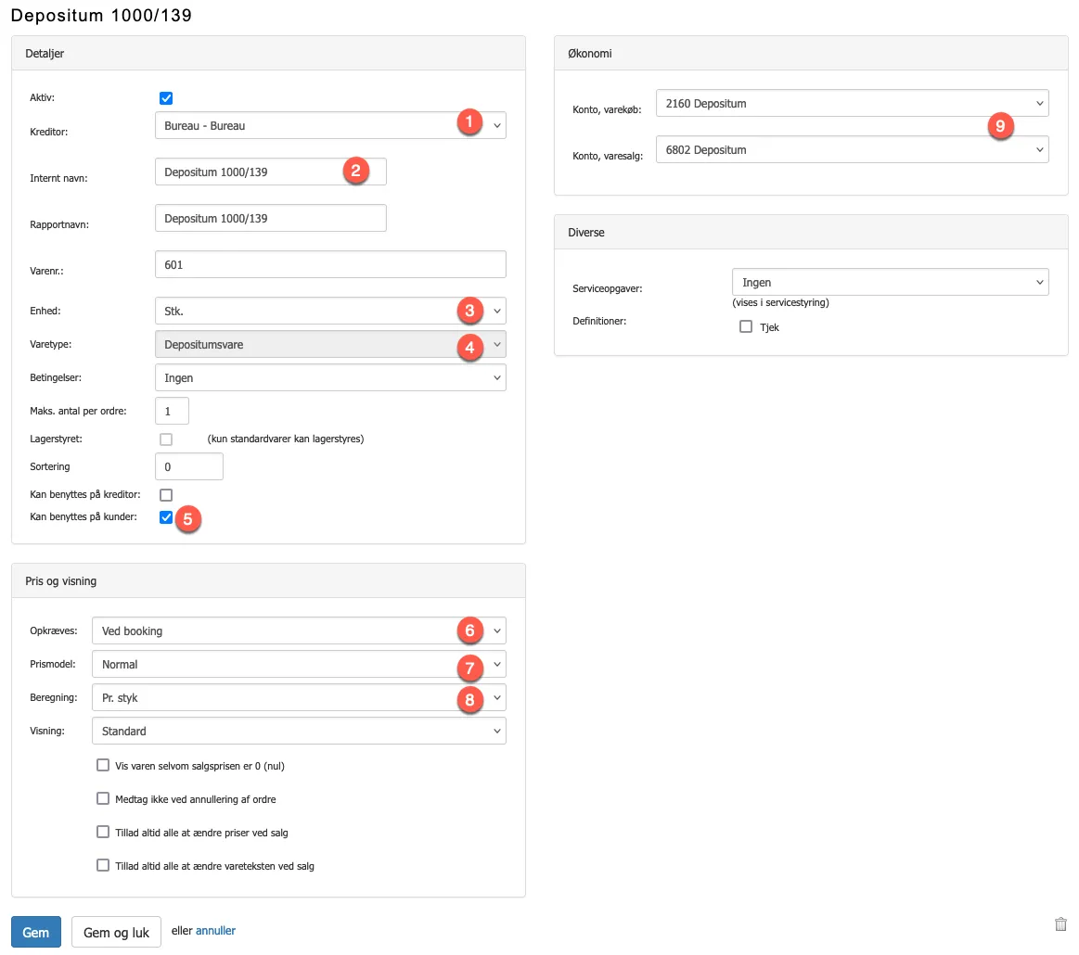Uncheck the Aktiv checkbox
1079x955 pixels.
[x=166, y=98]
